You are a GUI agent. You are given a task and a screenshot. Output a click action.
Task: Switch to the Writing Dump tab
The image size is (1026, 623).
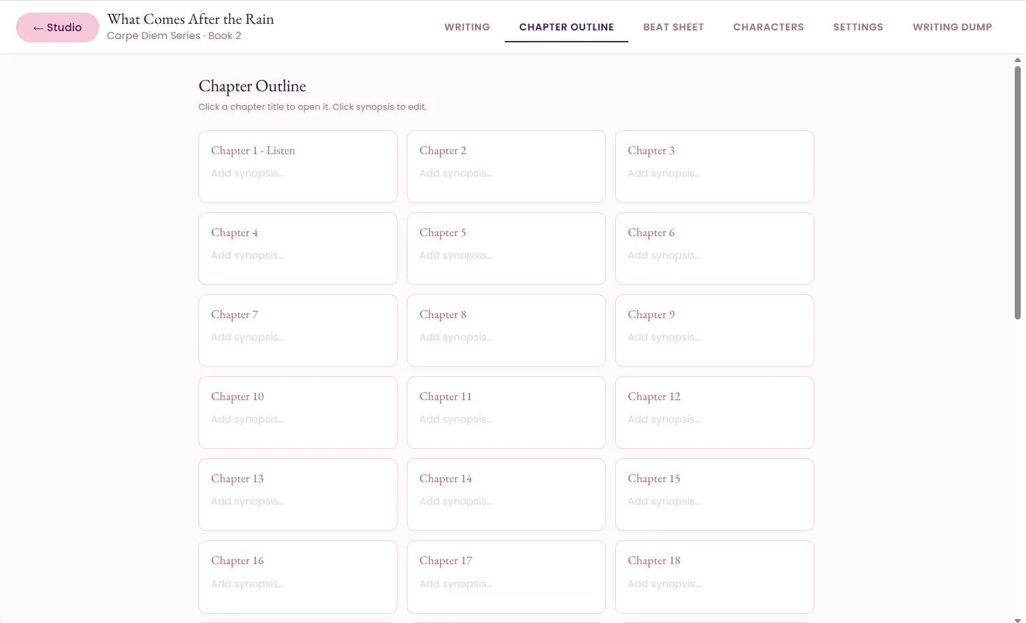coord(952,27)
